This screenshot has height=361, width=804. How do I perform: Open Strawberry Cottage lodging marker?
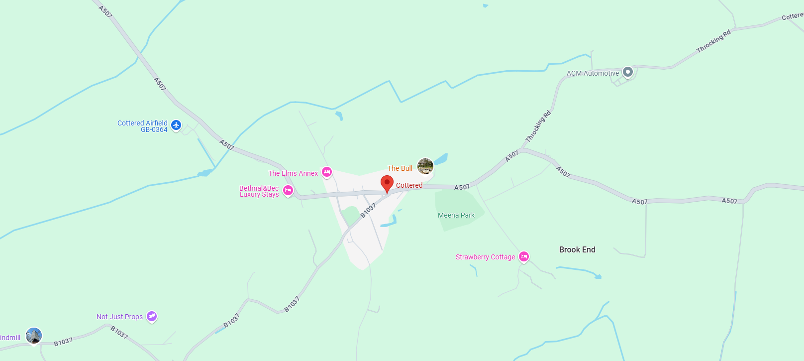pyautogui.click(x=524, y=257)
